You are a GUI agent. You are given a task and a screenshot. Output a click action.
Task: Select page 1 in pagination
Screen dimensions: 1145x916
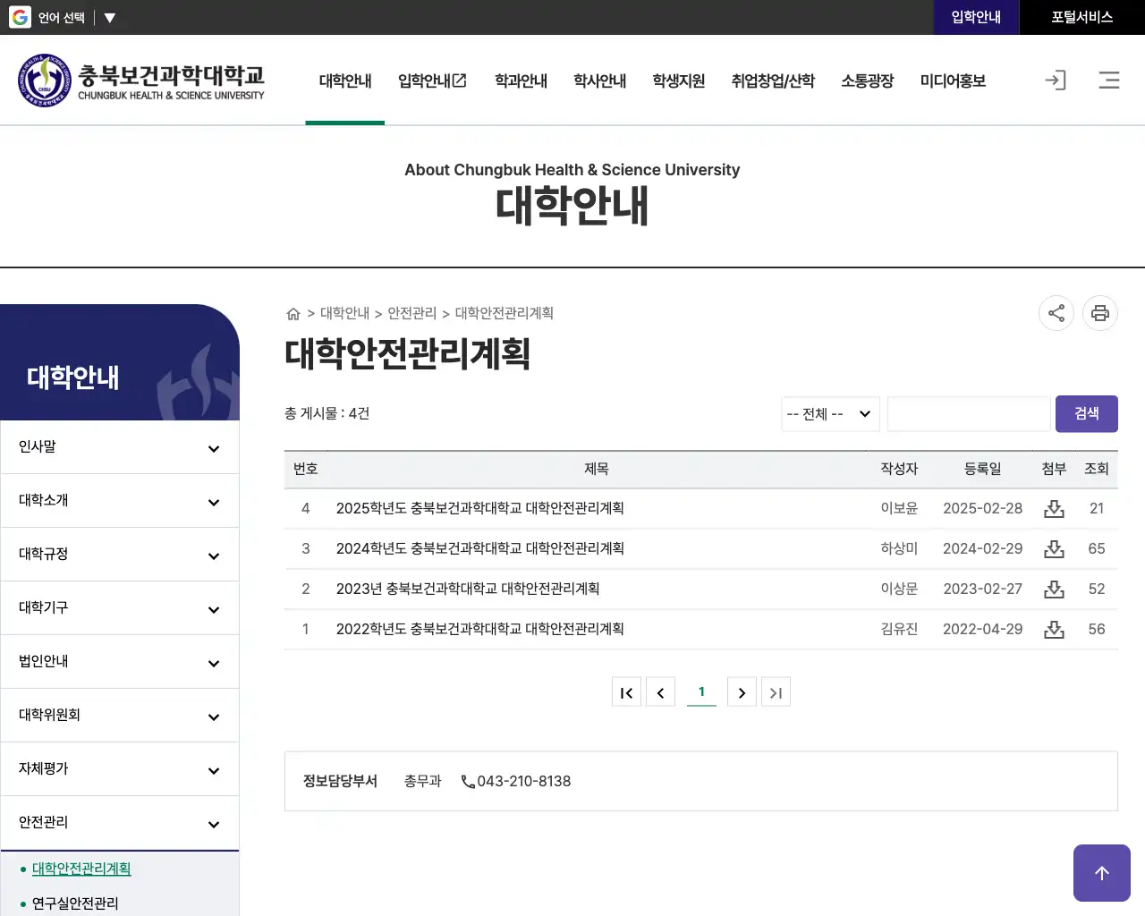pyautogui.click(x=701, y=691)
